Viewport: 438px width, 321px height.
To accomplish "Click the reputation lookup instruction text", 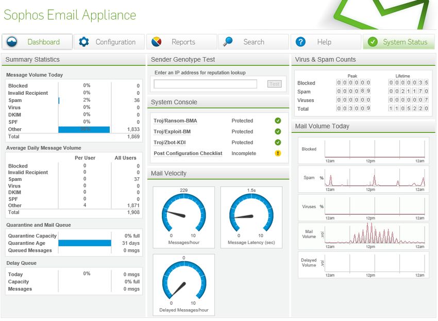I will tap(200, 73).
